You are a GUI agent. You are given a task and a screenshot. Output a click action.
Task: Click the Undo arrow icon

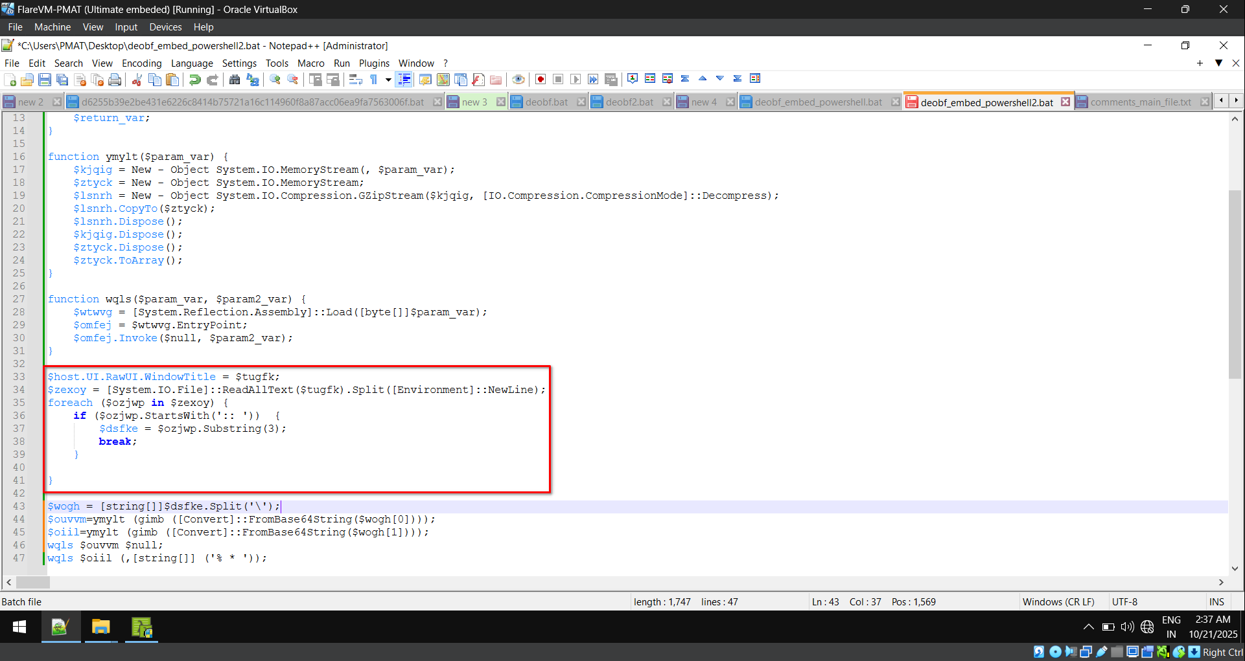(194, 80)
